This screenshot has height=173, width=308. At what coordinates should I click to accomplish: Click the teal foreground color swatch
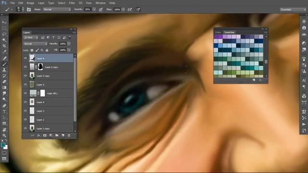pyautogui.click(x=3, y=145)
